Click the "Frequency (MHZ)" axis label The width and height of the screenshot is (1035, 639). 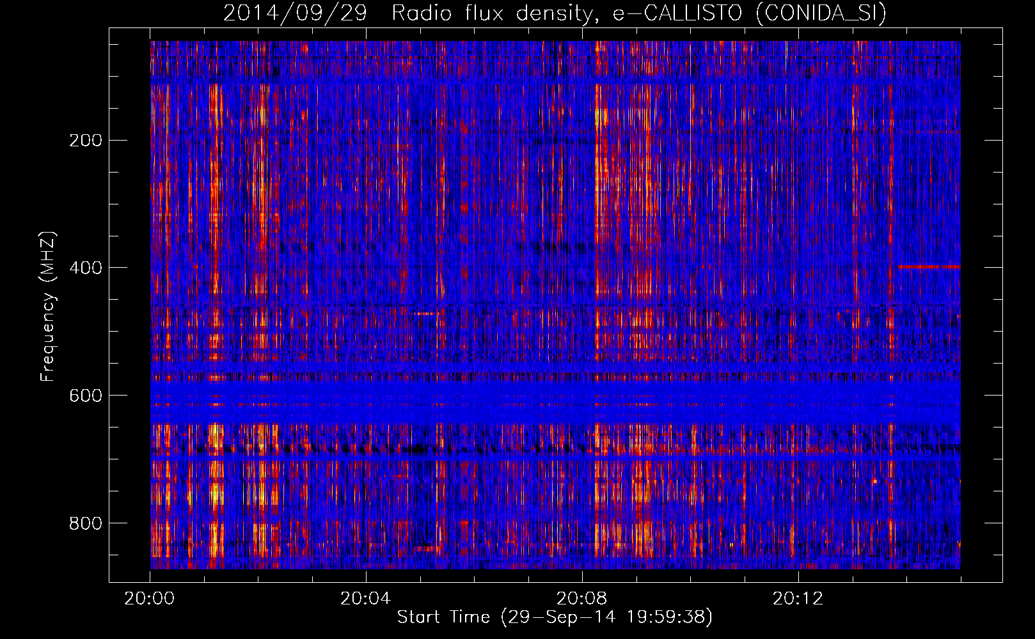(x=48, y=307)
